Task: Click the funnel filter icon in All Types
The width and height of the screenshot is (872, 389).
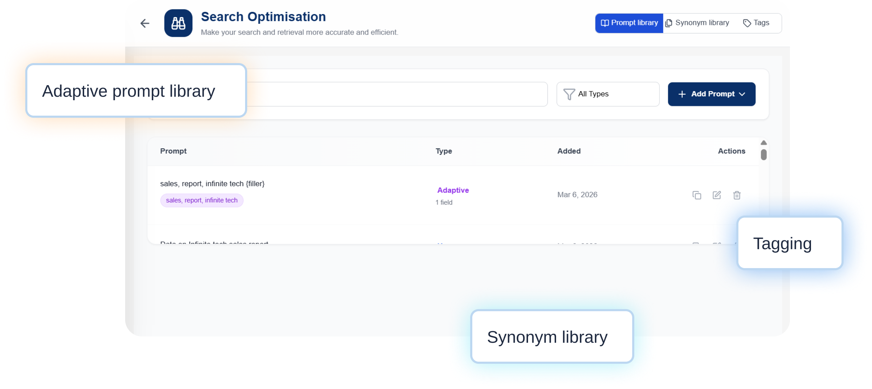Action: [570, 94]
